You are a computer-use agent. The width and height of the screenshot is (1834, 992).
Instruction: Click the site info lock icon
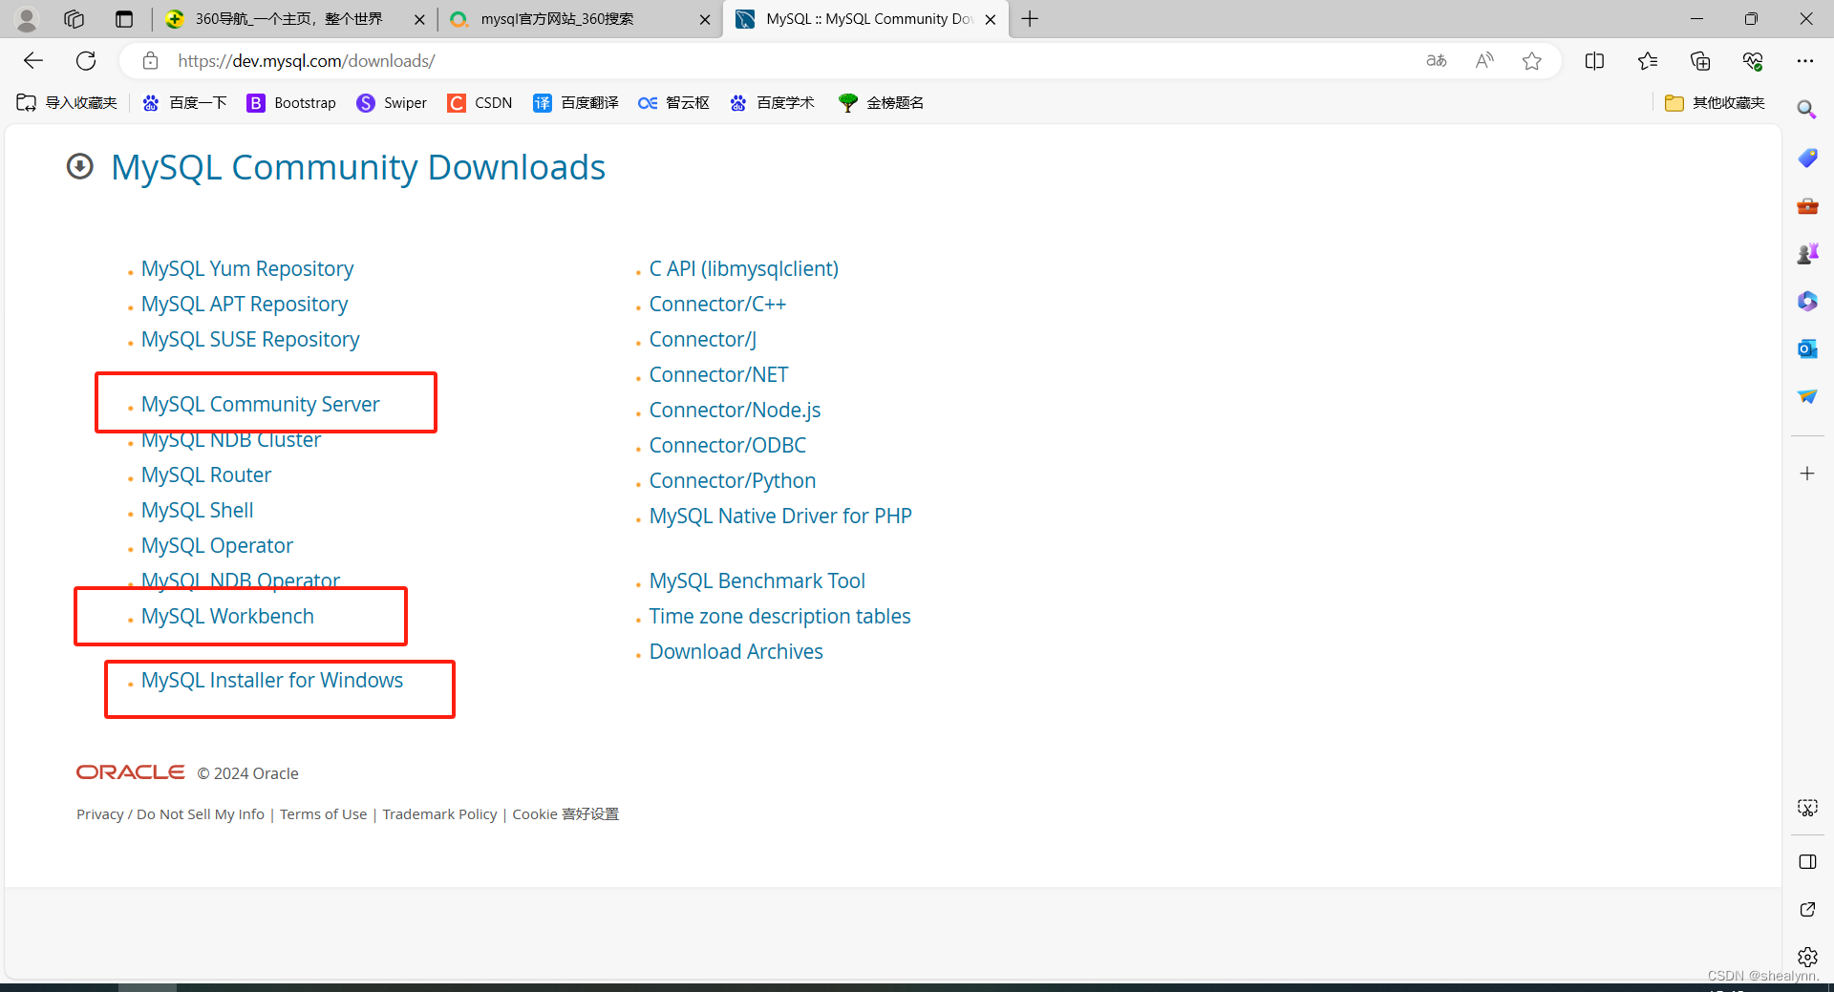tap(150, 61)
